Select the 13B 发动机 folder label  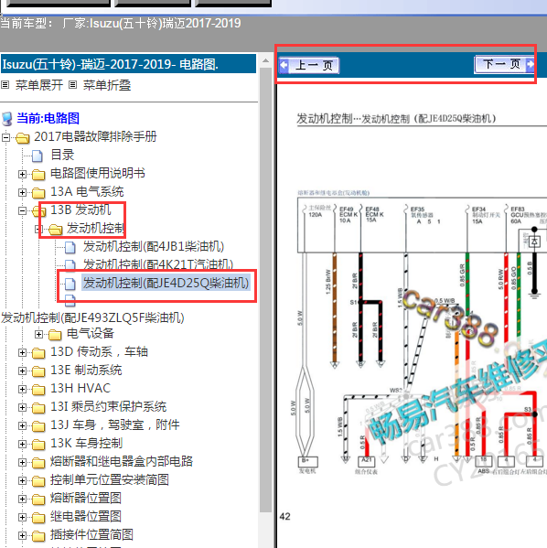tap(80, 210)
